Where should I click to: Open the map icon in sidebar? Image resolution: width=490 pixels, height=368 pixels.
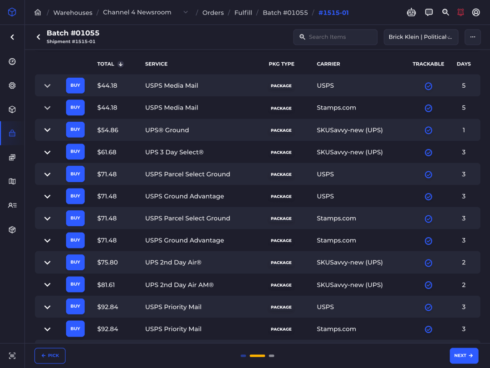[12, 181]
